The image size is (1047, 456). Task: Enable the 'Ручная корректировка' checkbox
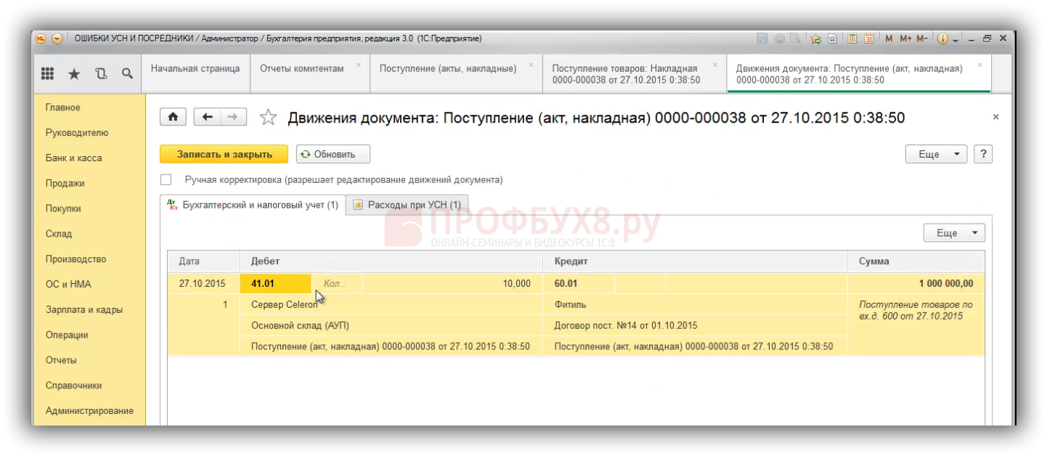(x=166, y=179)
